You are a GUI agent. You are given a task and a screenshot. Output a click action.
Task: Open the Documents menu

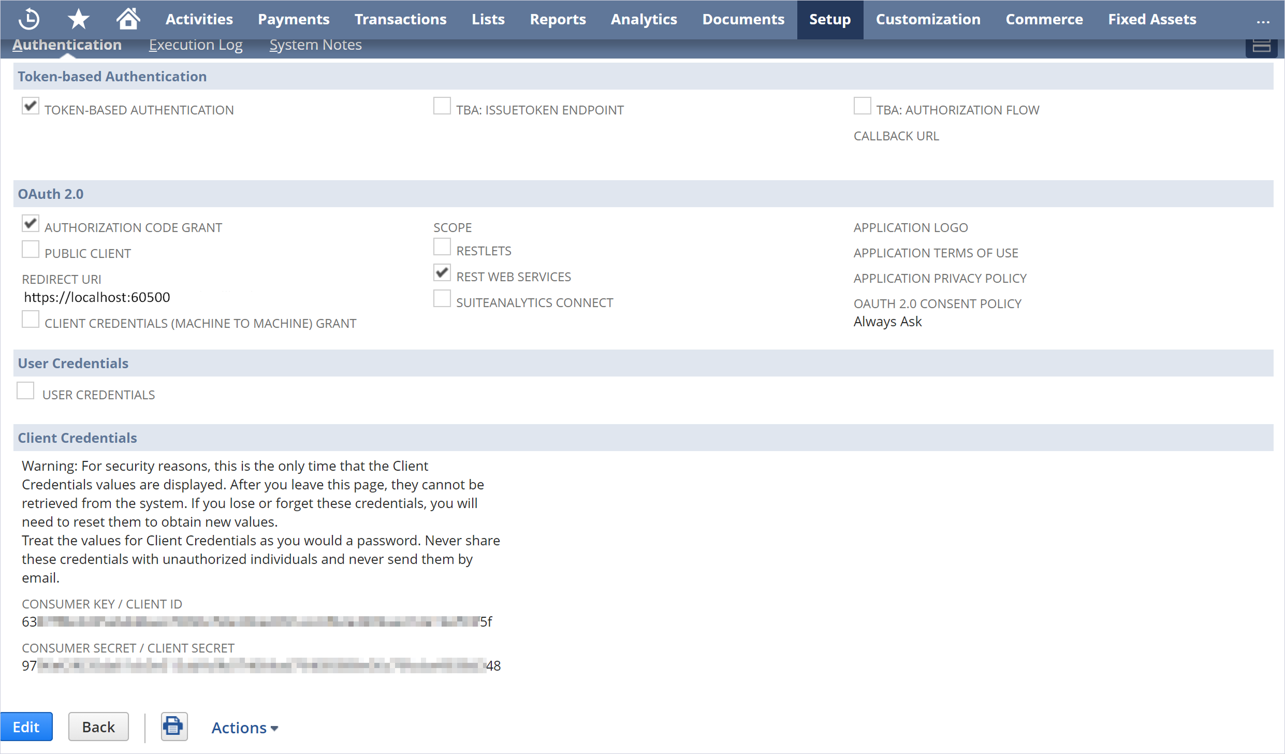coord(743,19)
